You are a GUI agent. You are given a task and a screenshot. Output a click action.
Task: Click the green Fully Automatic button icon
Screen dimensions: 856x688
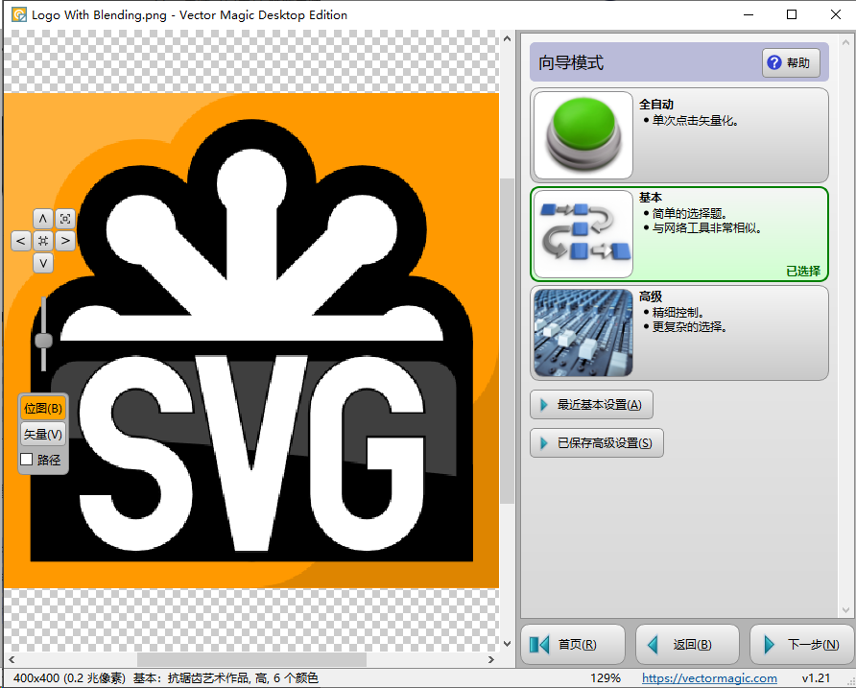583,135
